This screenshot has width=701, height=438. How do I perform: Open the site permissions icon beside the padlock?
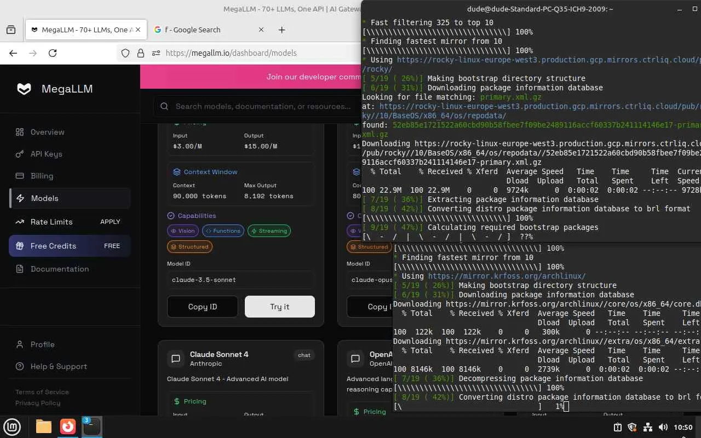pos(156,53)
